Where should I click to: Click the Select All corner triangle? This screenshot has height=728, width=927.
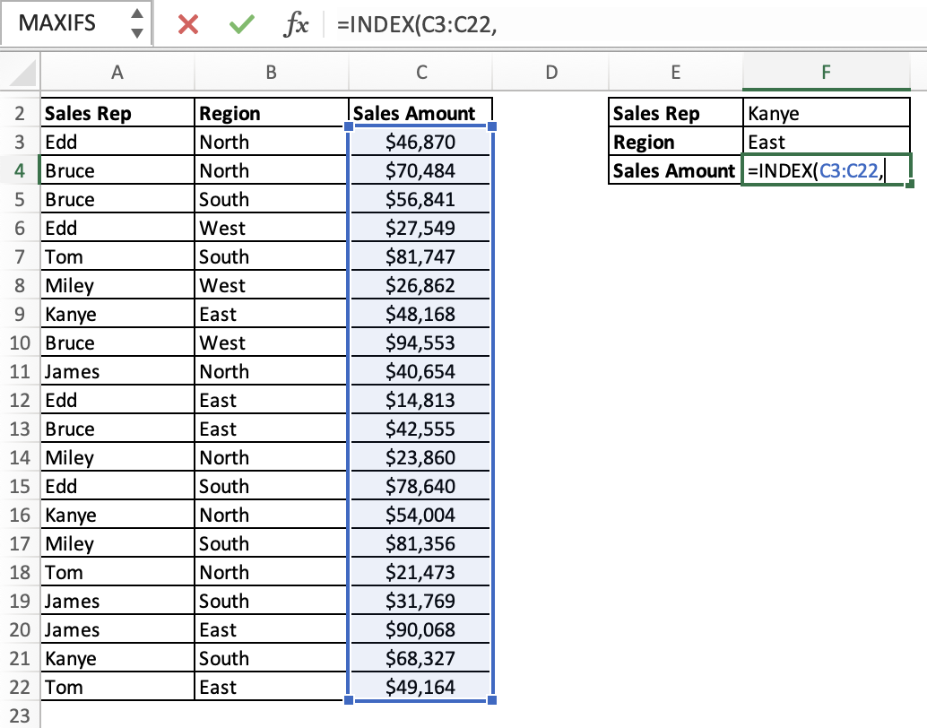coord(22,73)
